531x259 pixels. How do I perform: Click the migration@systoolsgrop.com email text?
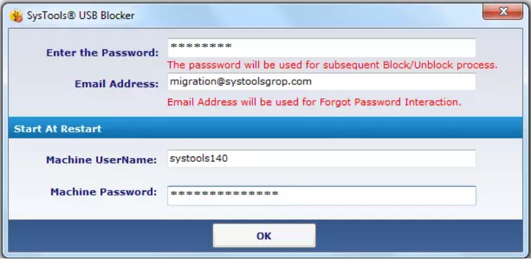click(241, 82)
